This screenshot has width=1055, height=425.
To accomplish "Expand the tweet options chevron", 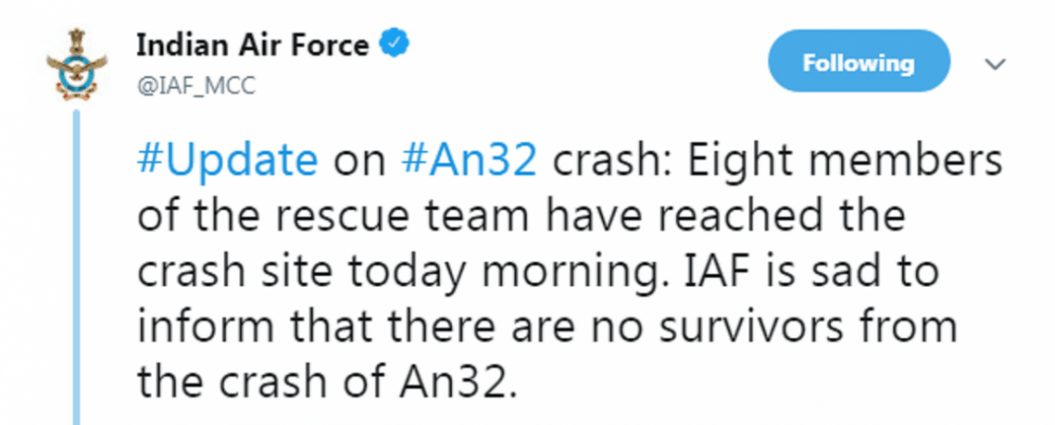I will click(994, 64).
